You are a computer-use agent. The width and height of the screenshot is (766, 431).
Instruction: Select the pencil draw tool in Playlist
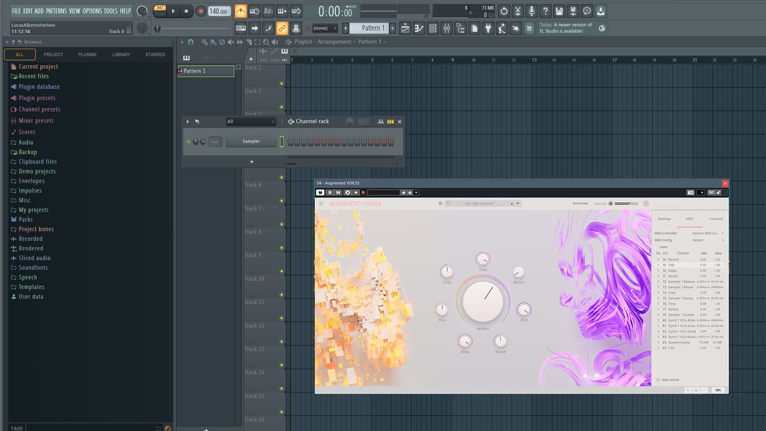pyautogui.click(x=205, y=42)
